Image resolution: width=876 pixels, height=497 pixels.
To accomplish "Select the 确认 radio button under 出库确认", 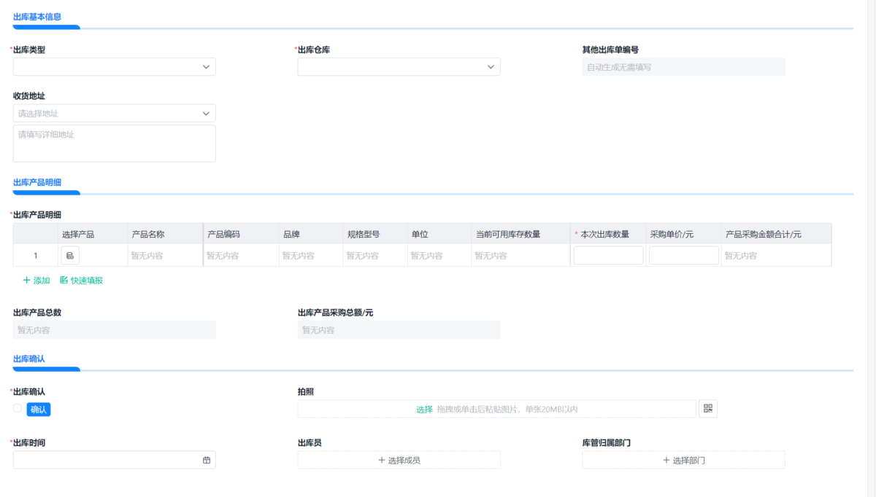I will 18,409.
